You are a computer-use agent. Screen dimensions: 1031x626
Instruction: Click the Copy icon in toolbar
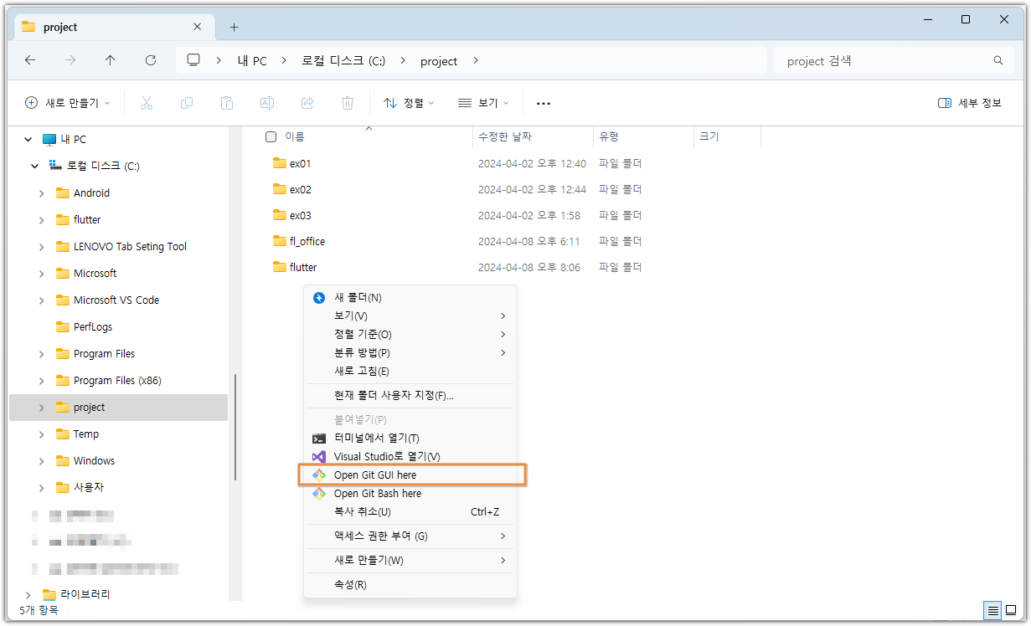click(187, 103)
